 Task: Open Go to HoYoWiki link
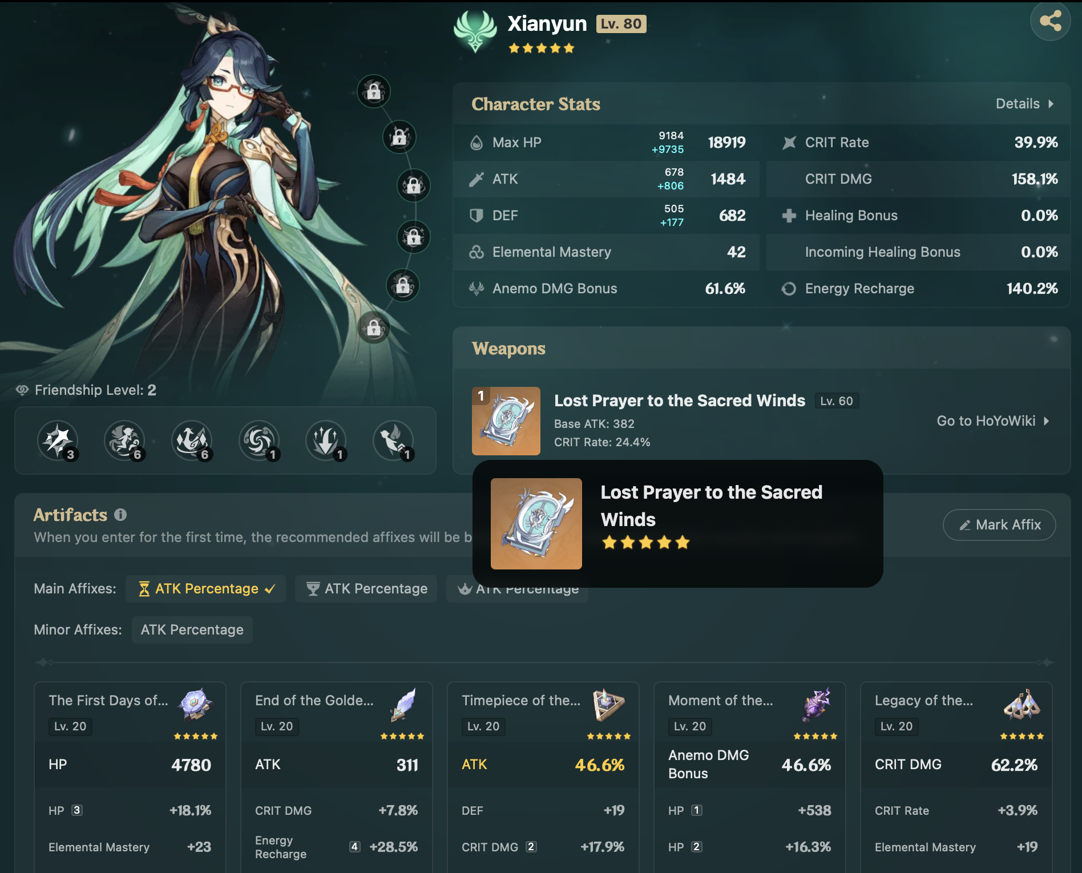pos(993,421)
